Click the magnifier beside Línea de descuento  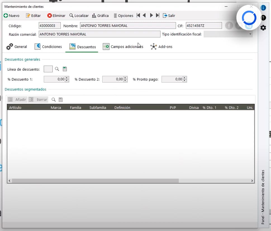click(58, 69)
